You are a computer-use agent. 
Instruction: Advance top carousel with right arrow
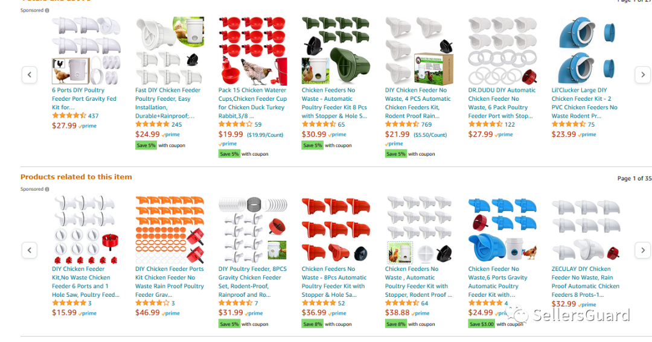click(642, 75)
